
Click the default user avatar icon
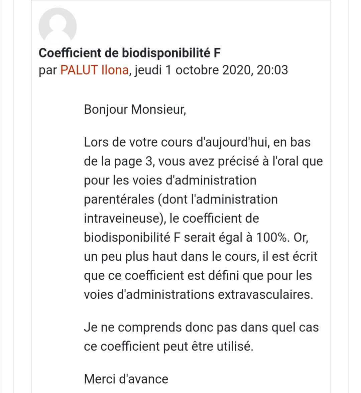[x=58, y=27]
